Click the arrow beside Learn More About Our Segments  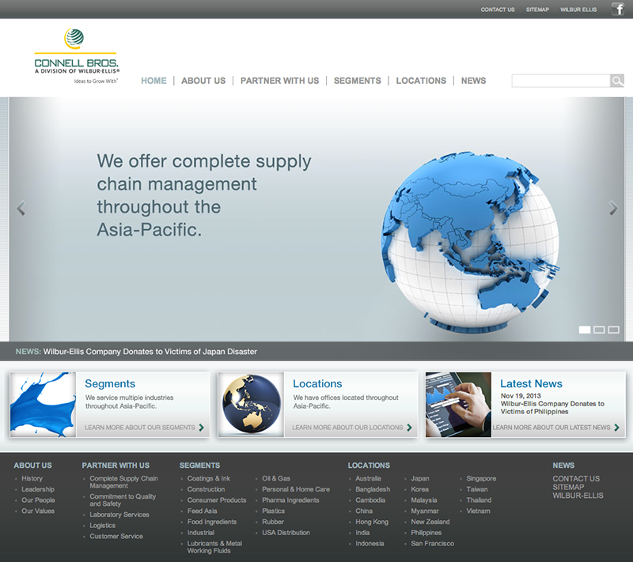(x=202, y=428)
